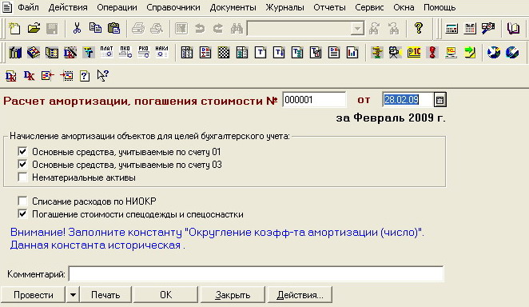Click the Печать button
Viewport: 529px width, 307px height.
pos(105,295)
